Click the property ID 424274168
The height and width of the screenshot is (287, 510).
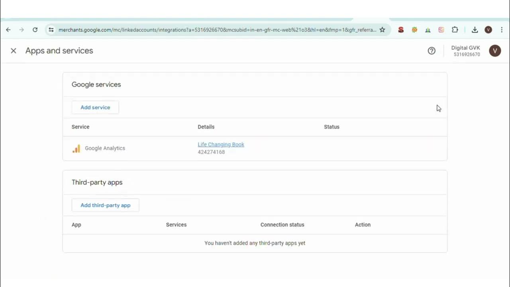[211, 152]
